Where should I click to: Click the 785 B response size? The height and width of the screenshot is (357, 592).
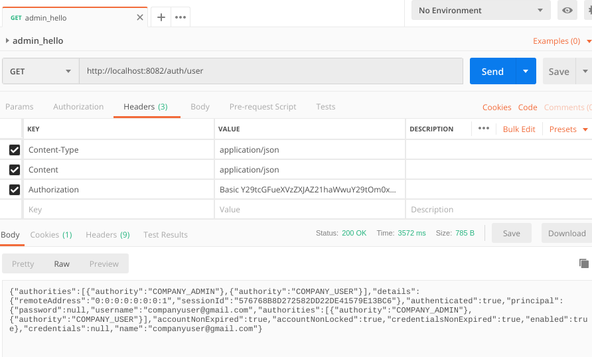click(465, 233)
